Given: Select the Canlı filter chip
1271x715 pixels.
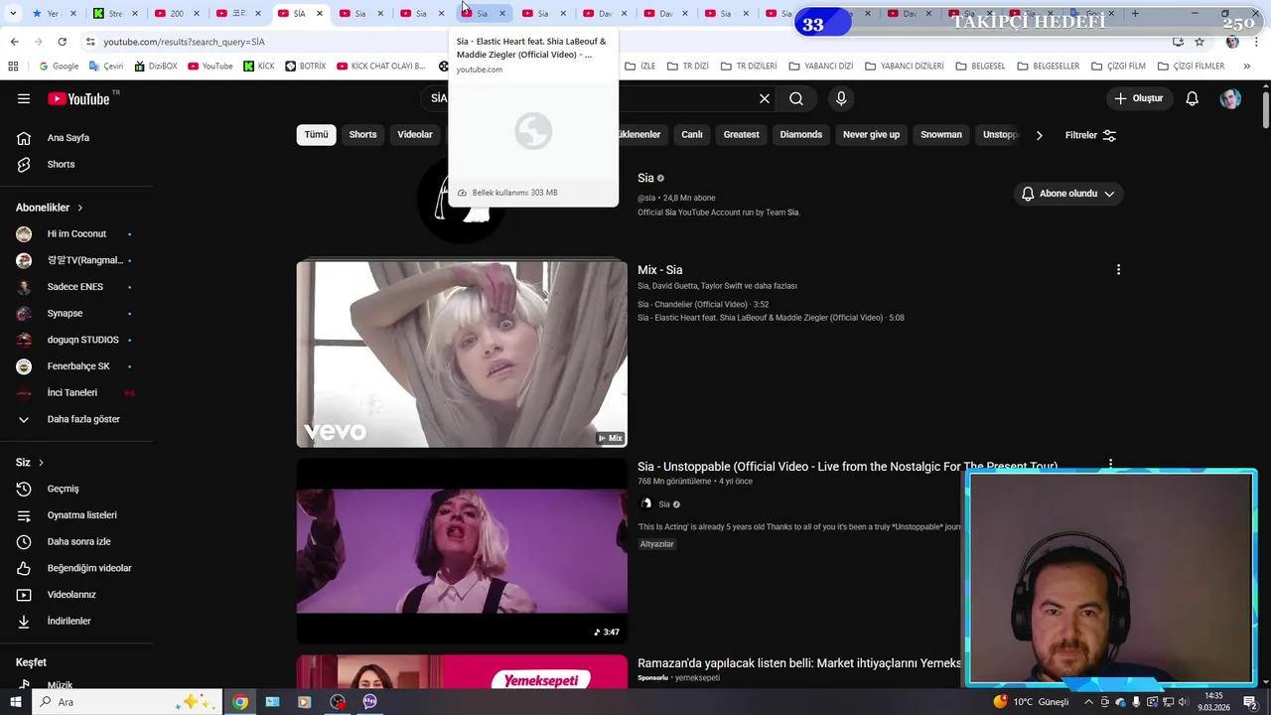Looking at the screenshot, I should pyautogui.click(x=692, y=135).
